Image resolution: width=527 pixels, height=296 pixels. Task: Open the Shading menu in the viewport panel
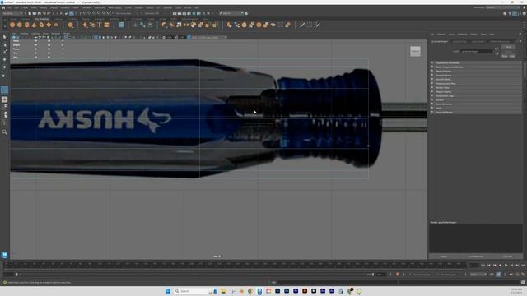point(24,34)
